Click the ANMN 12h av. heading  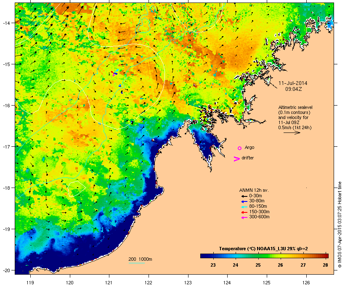pyautogui.click(x=254, y=190)
